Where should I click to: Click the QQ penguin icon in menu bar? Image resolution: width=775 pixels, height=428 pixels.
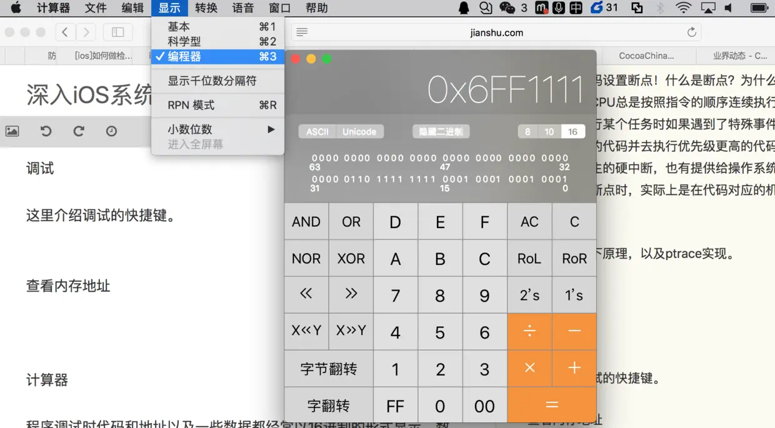tap(464, 8)
